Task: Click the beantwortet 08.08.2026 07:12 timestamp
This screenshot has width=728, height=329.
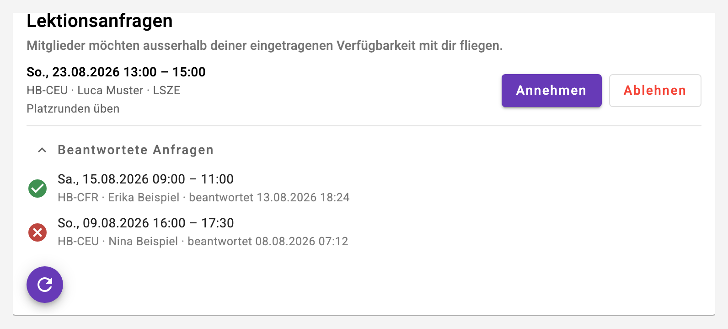Action: [x=268, y=241]
